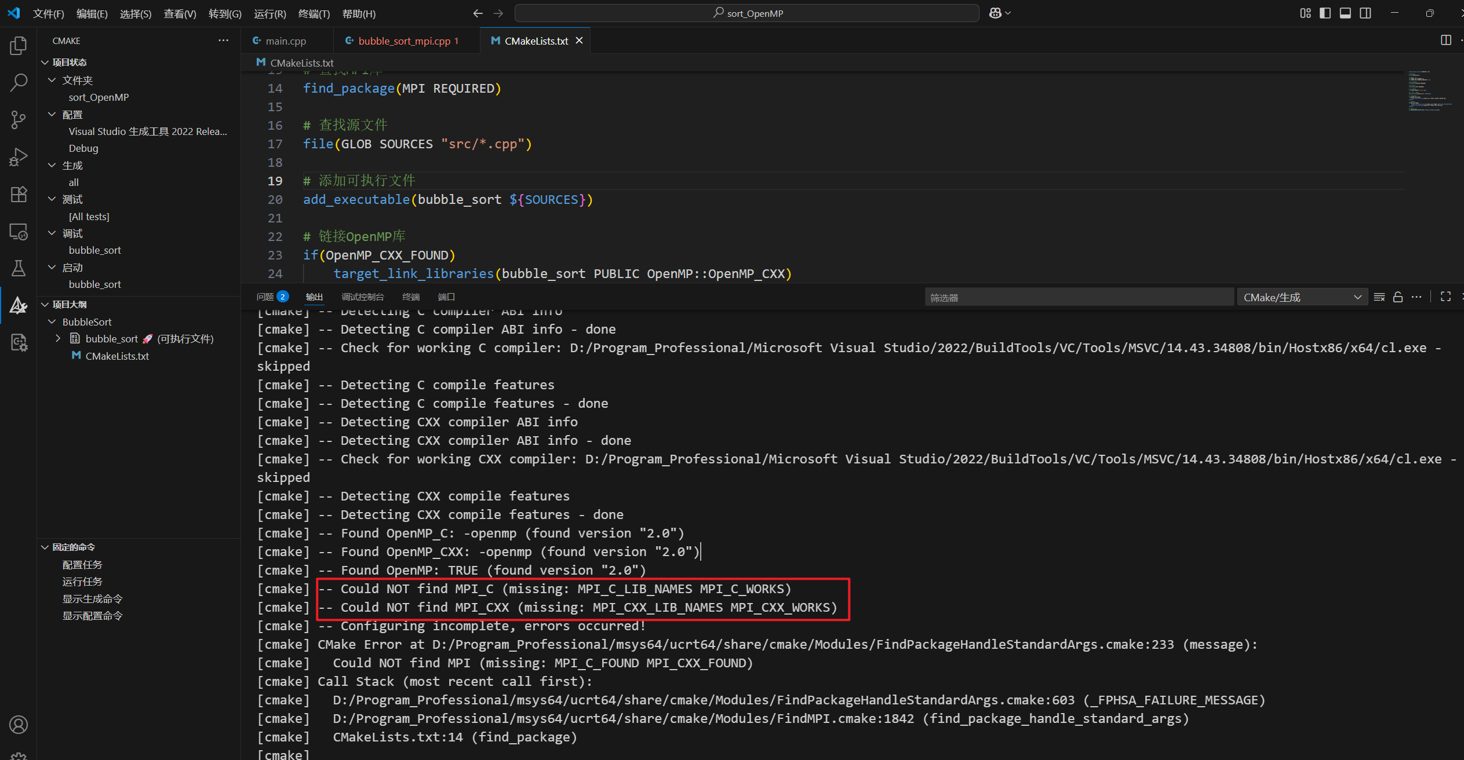Open the Search view in activity bar
The width and height of the screenshot is (1464, 760).
(x=18, y=83)
